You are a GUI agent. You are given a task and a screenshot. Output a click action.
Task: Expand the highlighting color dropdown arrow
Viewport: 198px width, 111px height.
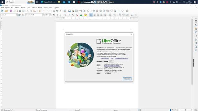[x=88, y=15]
